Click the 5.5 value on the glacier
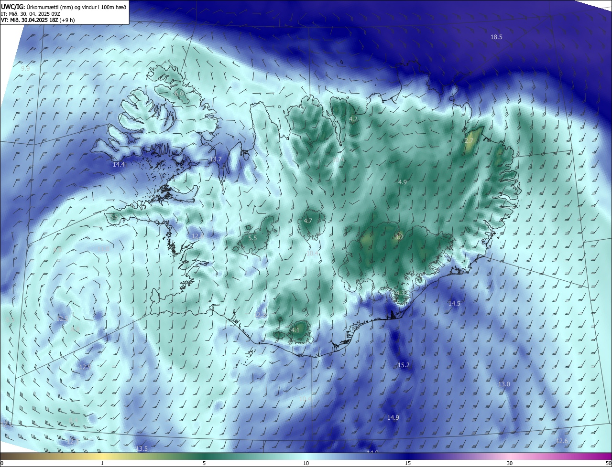The image size is (612, 467). [252, 238]
